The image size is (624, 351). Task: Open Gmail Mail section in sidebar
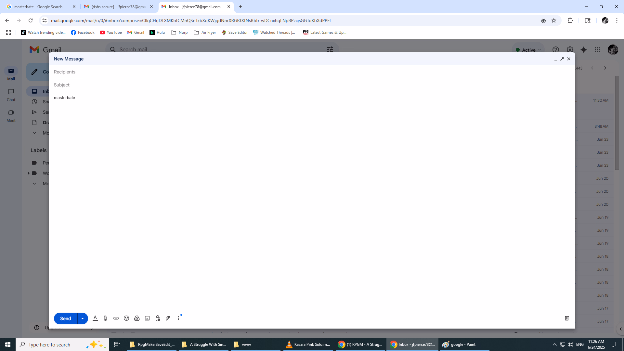[11, 74]
